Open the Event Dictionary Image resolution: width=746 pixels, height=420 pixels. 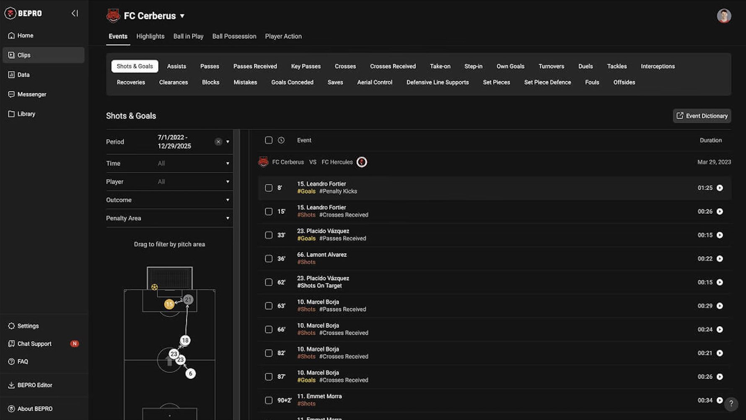coord(702,116)
